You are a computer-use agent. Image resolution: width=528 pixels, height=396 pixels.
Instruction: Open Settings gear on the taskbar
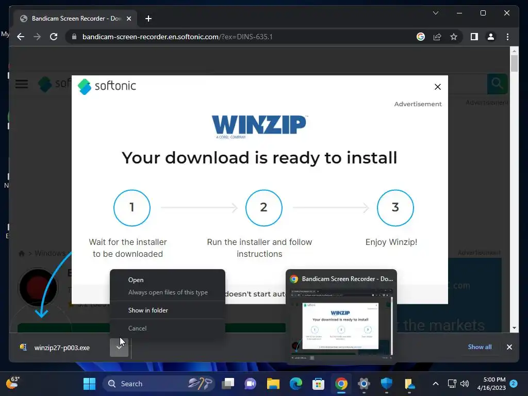(x=364, y=384)
